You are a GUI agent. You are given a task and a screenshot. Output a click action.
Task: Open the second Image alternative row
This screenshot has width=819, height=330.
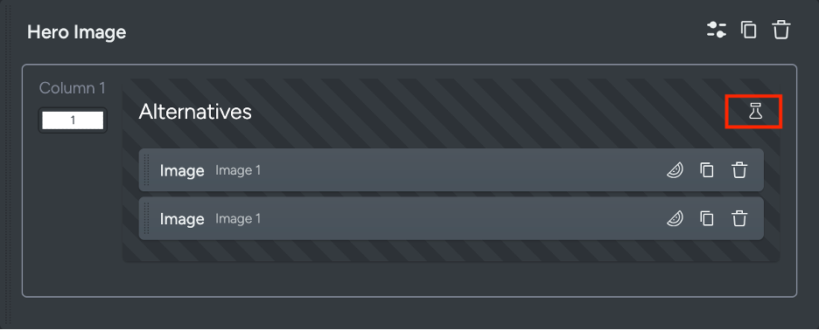[x=451, y=218]
